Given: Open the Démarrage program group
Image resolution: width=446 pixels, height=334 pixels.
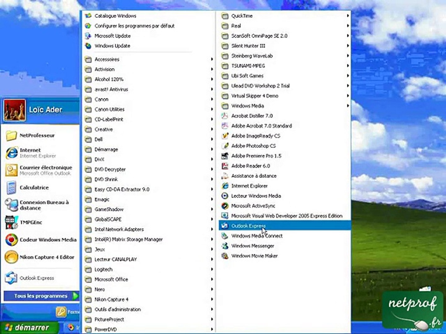Looking at the screenshot, I should (x=149, y=149).
